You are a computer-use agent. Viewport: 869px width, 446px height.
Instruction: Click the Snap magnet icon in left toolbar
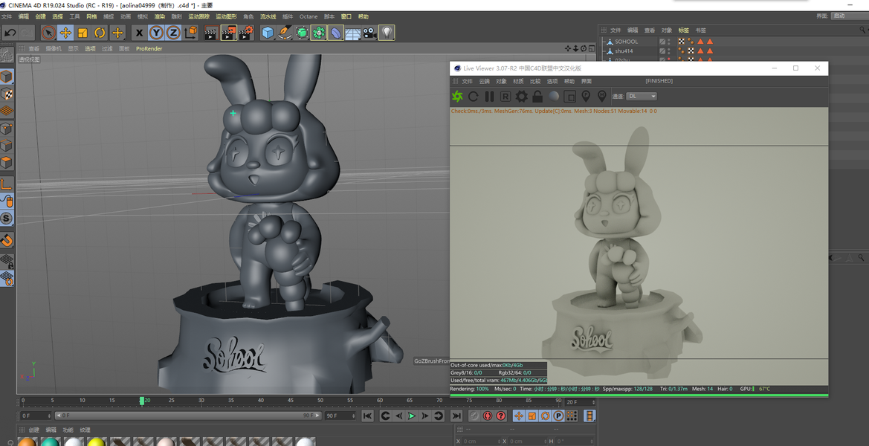click(7, 240)
